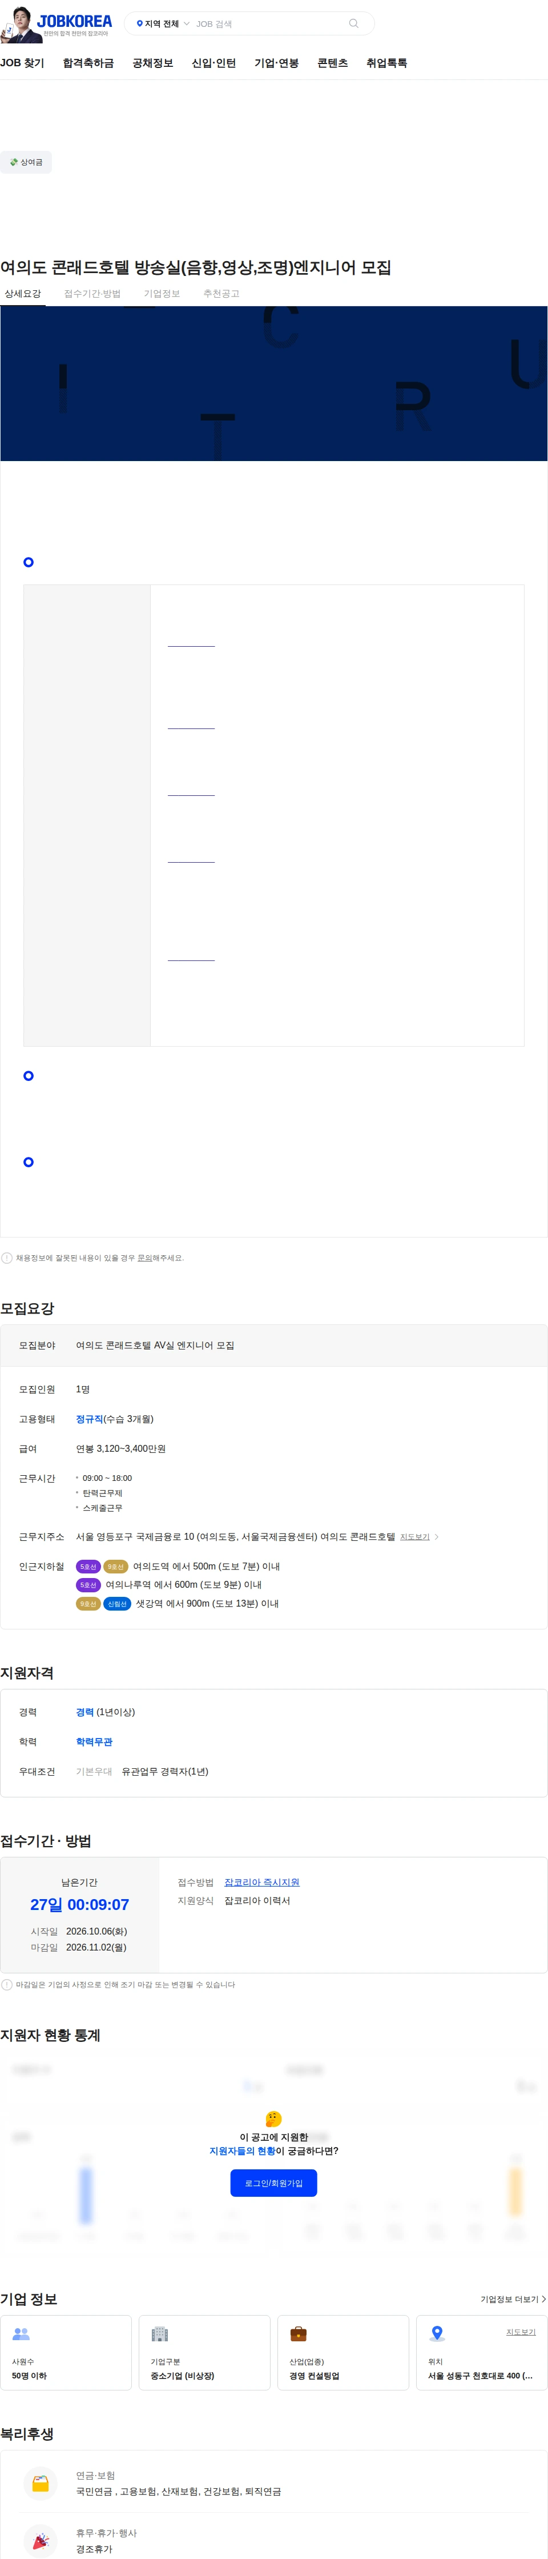Click the 모집인원 1명 value
This screenshot has width=548, height=2559.
pyautogui.click(x=82, y=1390)
